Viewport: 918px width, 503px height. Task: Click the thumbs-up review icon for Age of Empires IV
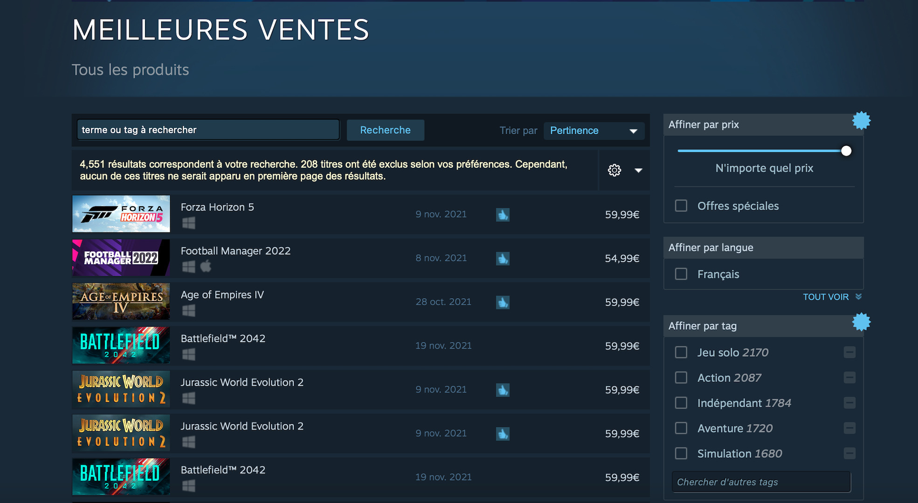(x=503, y=302)
